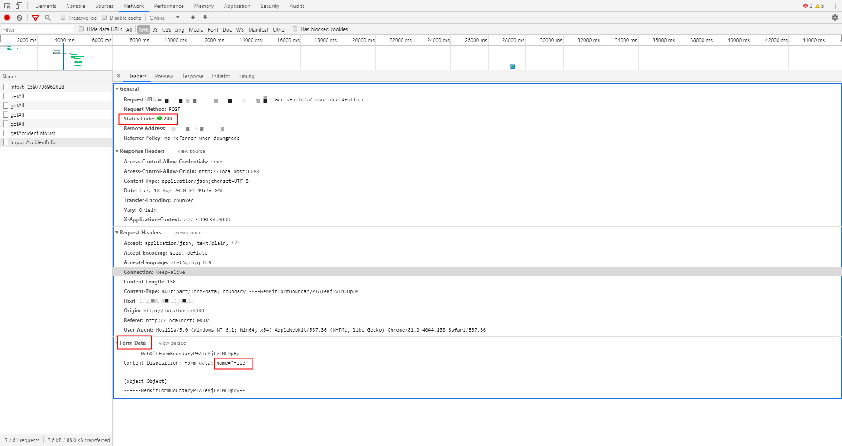Click the Filter text input field
The height and width of the screenshot is (446, 842).
point(37,29)
